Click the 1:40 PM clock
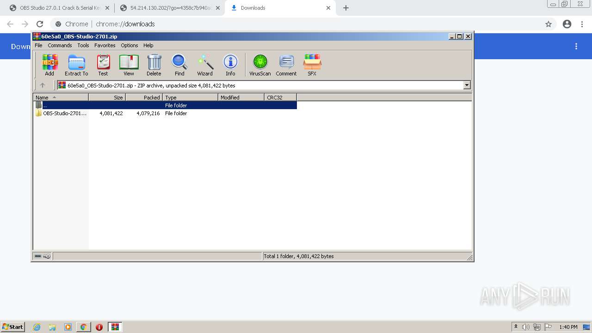Image resolution: width=592 pixels, height=333 pixels. coord(568,327)
